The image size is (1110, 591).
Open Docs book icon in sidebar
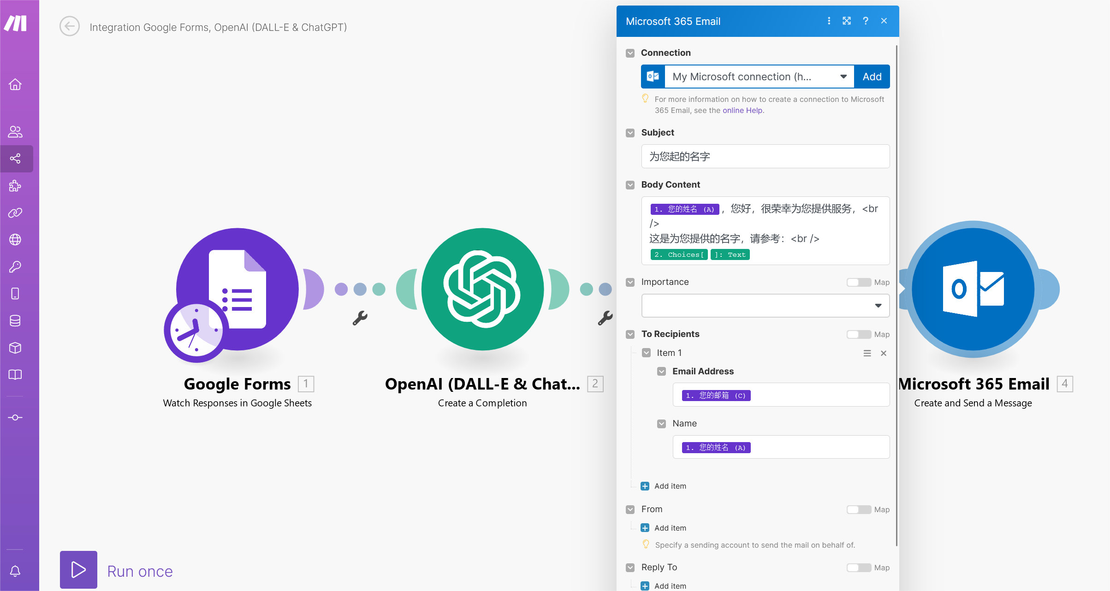(15, 375)
